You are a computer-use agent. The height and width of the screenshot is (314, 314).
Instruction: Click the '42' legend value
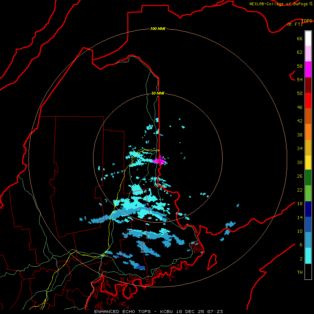[300, 121]
